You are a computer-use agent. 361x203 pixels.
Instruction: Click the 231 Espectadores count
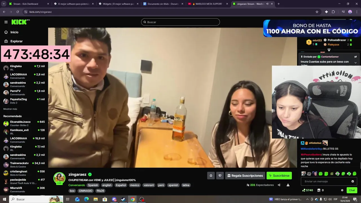[x=260, y=185]
